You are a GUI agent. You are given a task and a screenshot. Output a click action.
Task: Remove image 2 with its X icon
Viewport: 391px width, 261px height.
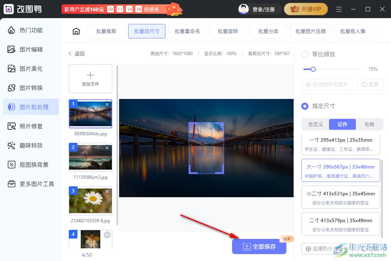tap(107, 148)
